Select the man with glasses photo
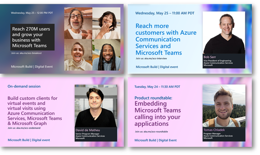Screen dimensions: 260x155 click(78, 23)
